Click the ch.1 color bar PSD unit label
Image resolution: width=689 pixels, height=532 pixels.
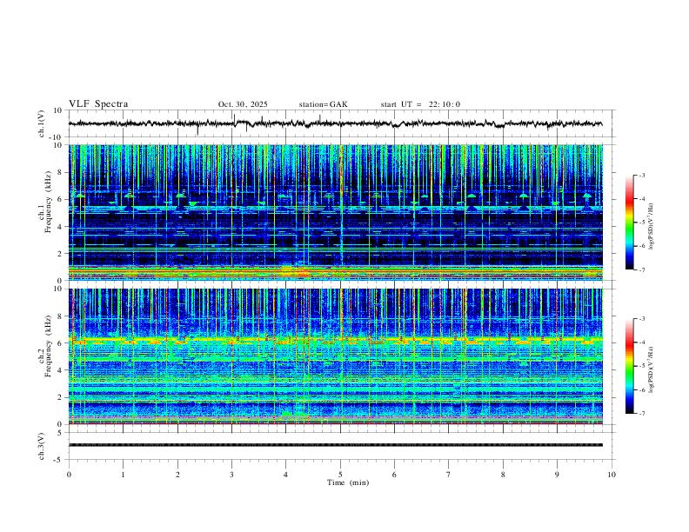pos(652,226)
